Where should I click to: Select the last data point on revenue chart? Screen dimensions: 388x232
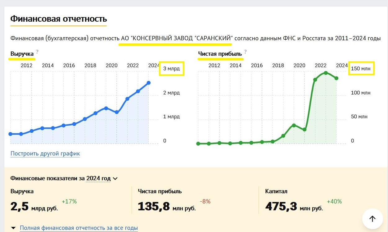(149, 83)
